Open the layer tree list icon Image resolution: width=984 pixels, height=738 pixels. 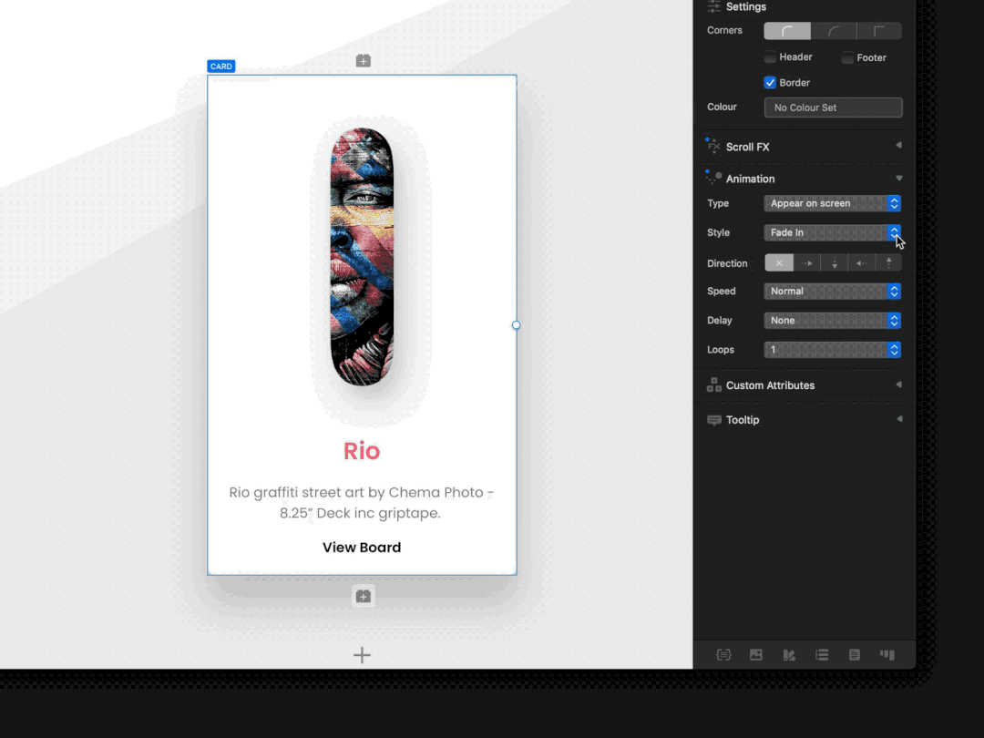(x=822, y=654)
